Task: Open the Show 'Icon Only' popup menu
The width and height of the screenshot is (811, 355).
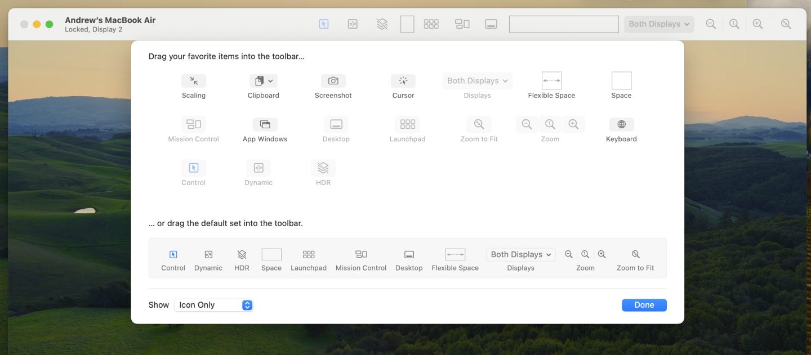Action: pos(214,305)
